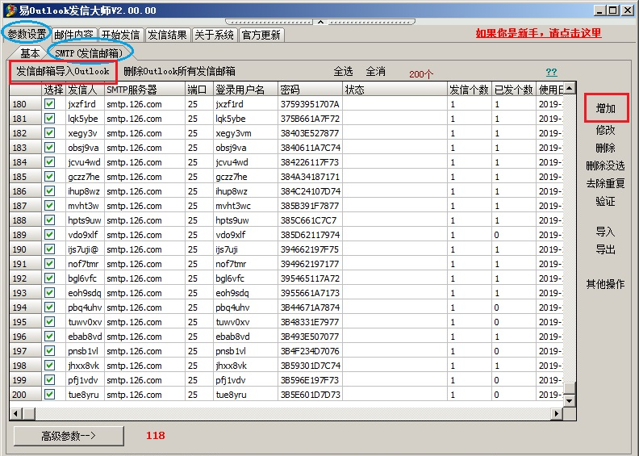The width and height of the screenshot is (639, 456).
Task: Click the 修改 button
Action: coord(606,130)
